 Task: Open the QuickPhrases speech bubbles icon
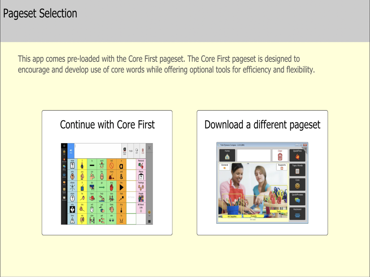pos(297,199)
